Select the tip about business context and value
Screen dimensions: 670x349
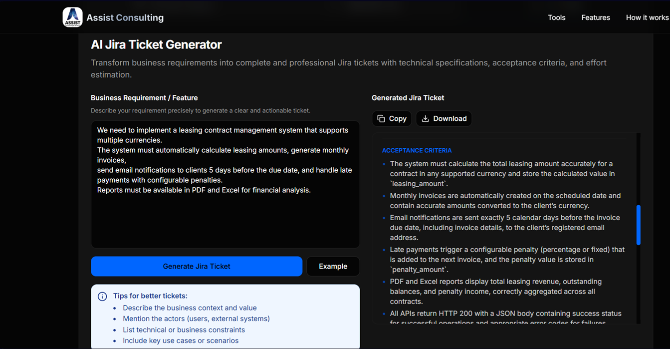(190, 308)
